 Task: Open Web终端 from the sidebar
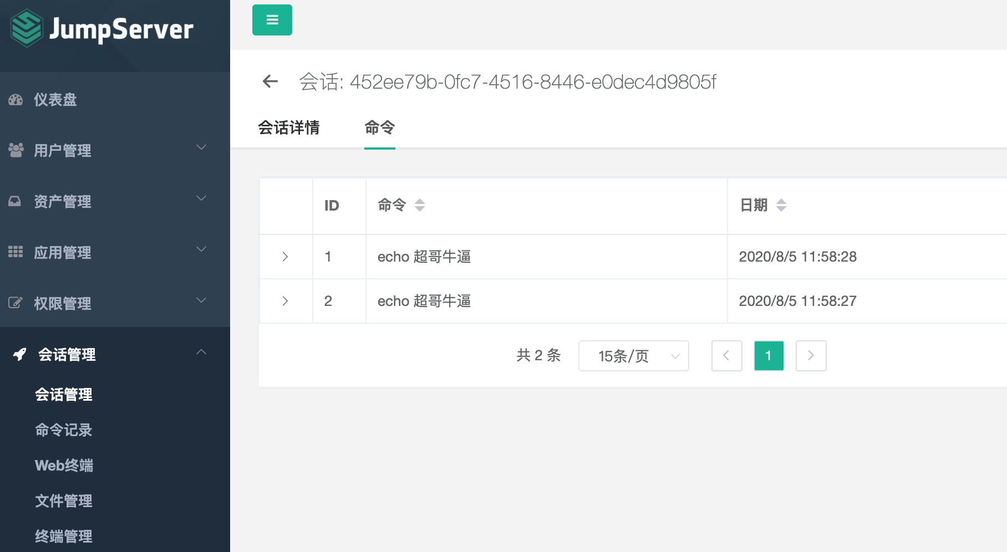coord(64,466)
